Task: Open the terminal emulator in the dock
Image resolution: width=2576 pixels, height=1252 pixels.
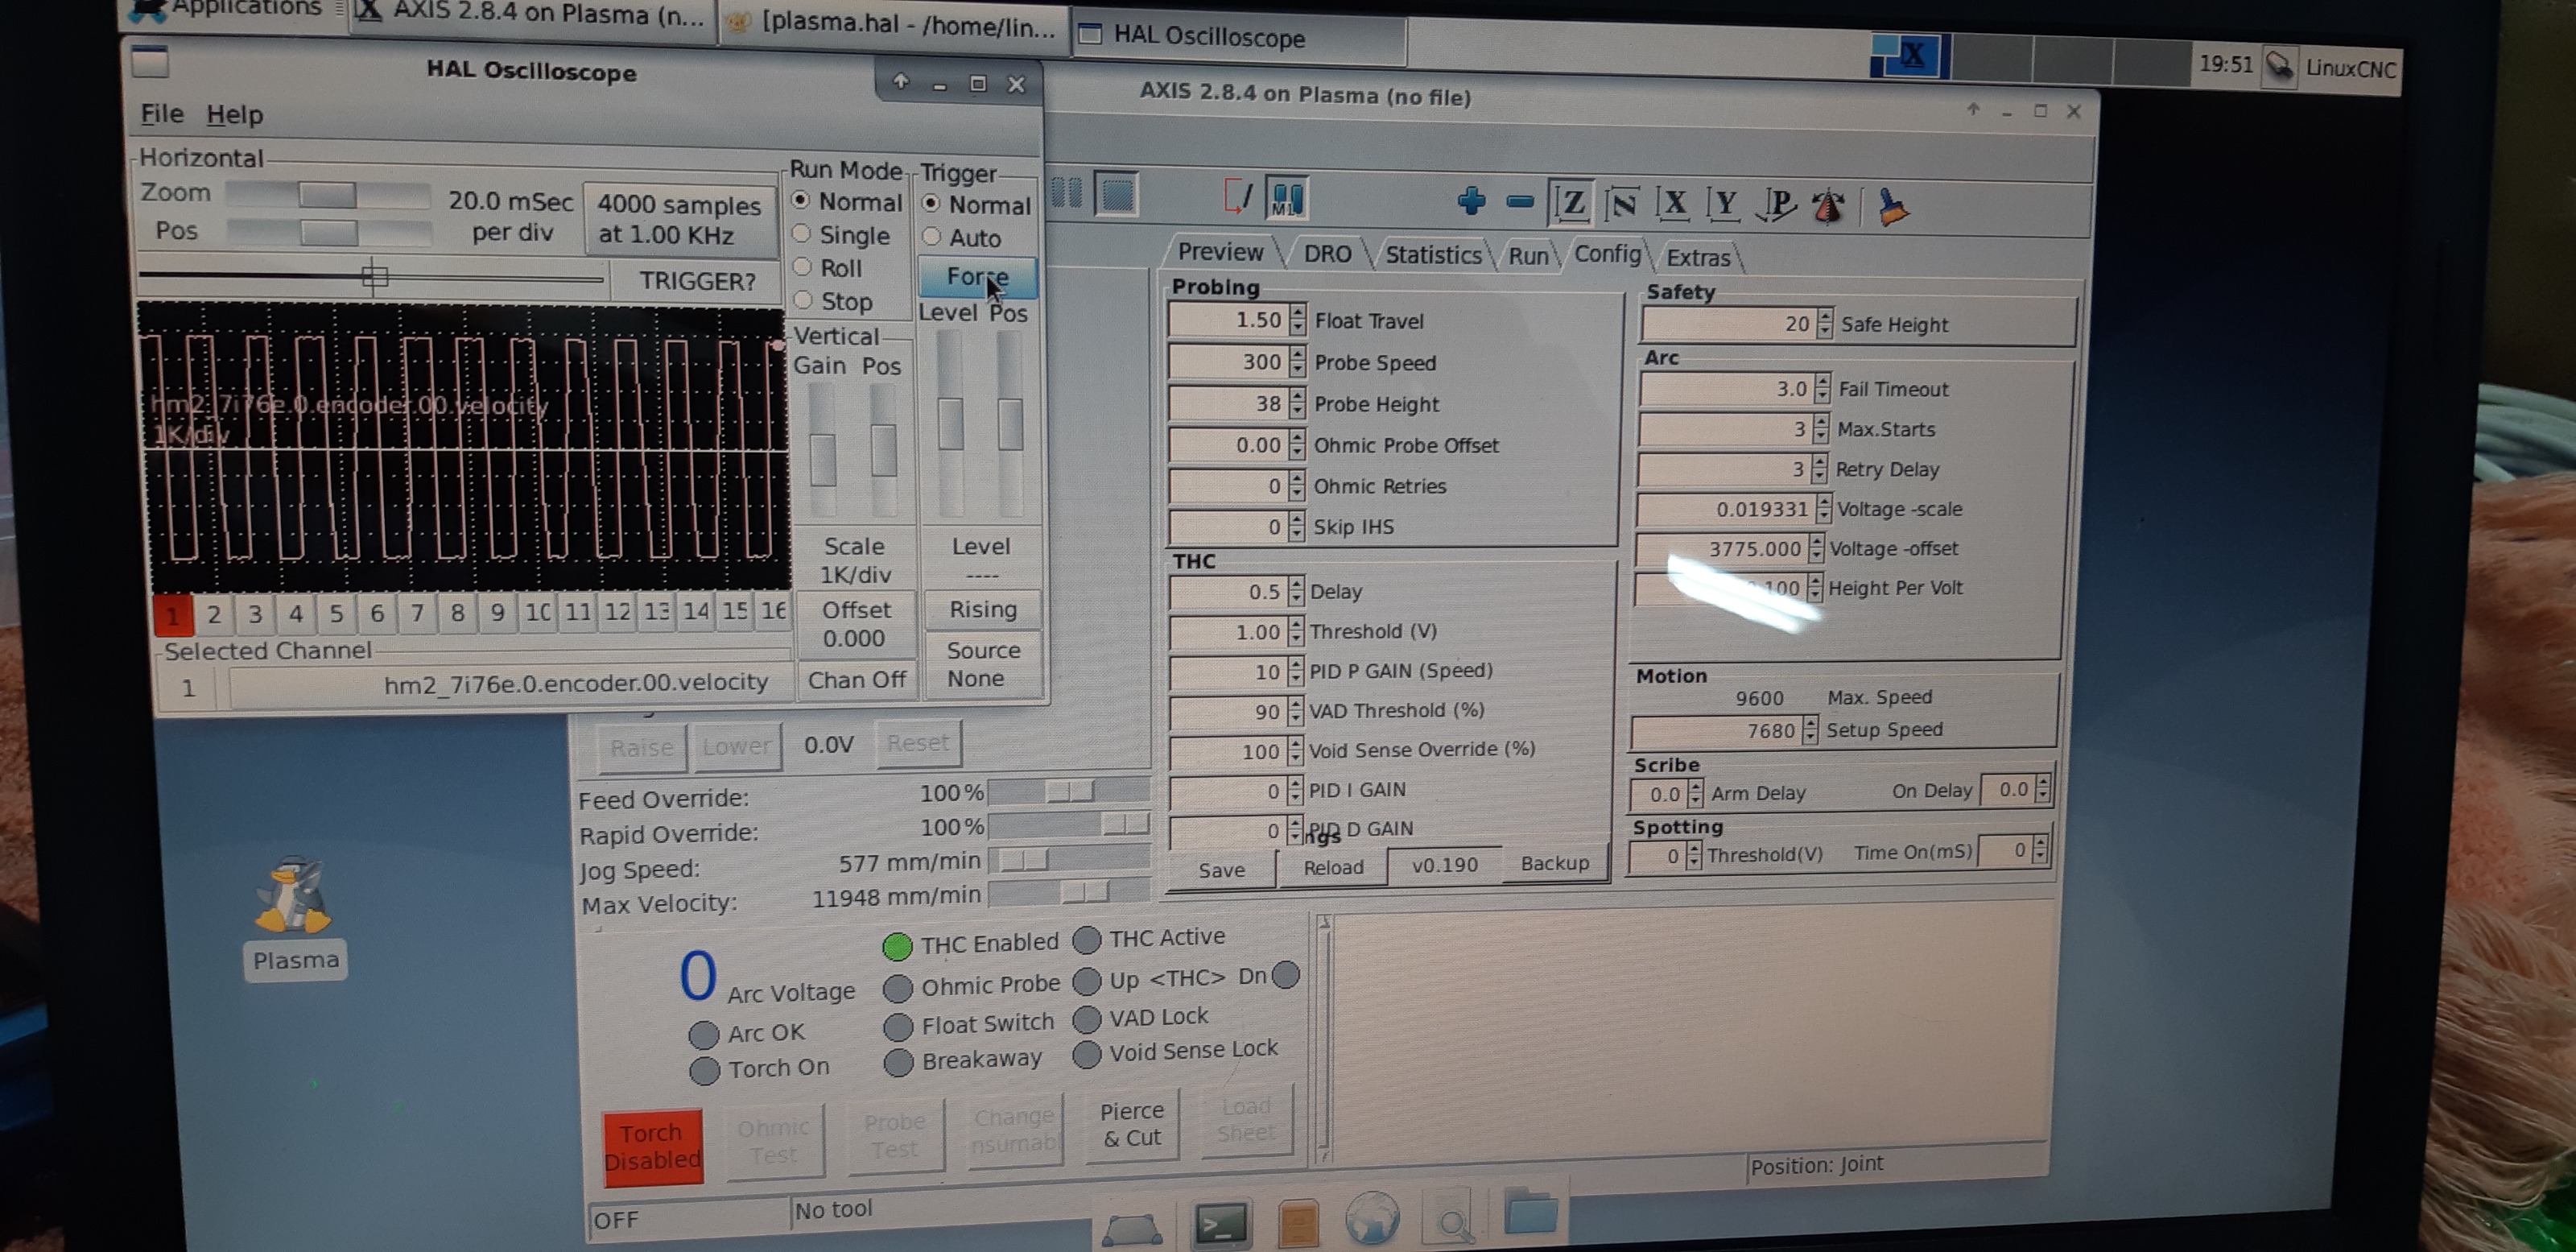Action: (x=1222, y=1223)
